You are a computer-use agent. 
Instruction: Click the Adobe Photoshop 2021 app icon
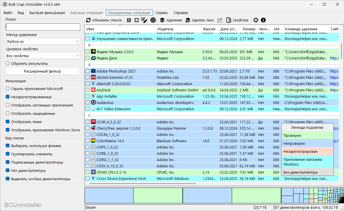click(93, 71)
